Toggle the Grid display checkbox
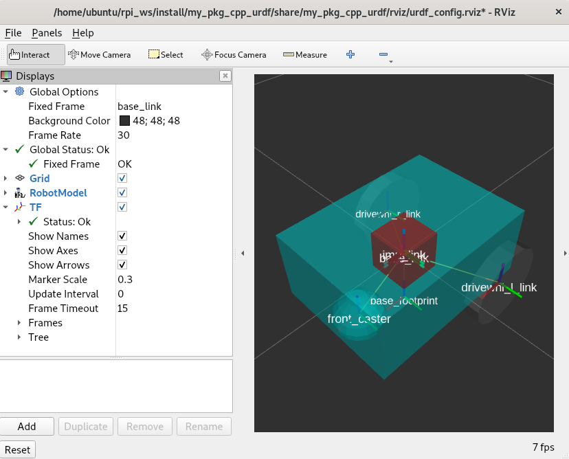The width and height of the screenshot is (569, 459). click(x=122, y=178)
